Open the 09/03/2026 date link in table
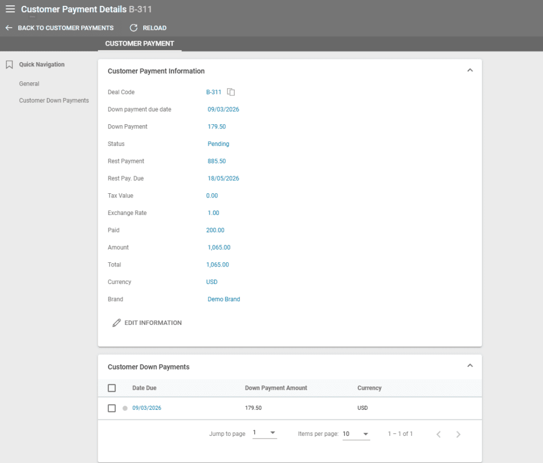This screenshot has width=543, height=463. point(147,408)
